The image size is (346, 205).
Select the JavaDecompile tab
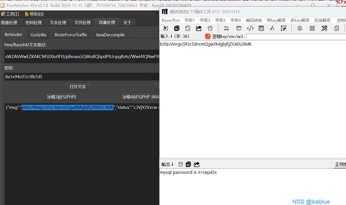[x=110, y=35]
